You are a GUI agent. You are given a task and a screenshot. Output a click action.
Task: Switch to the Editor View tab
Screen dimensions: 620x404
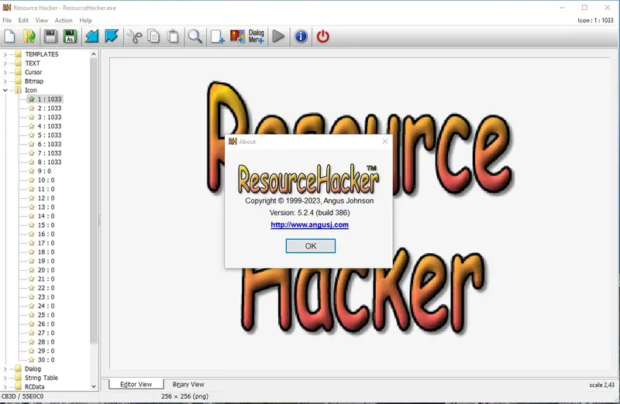[136, 384]
